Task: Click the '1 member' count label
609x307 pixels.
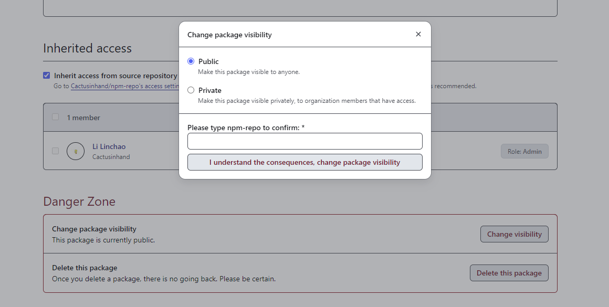Action: [83, 118]
